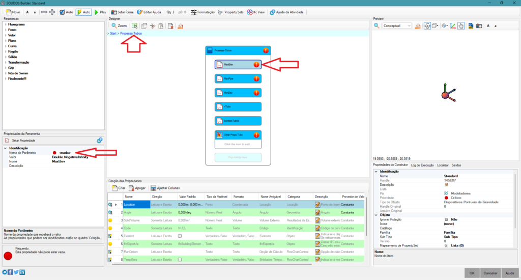
Task: Click the Play button in the toolbar
Action: click(x=100, y=12)
